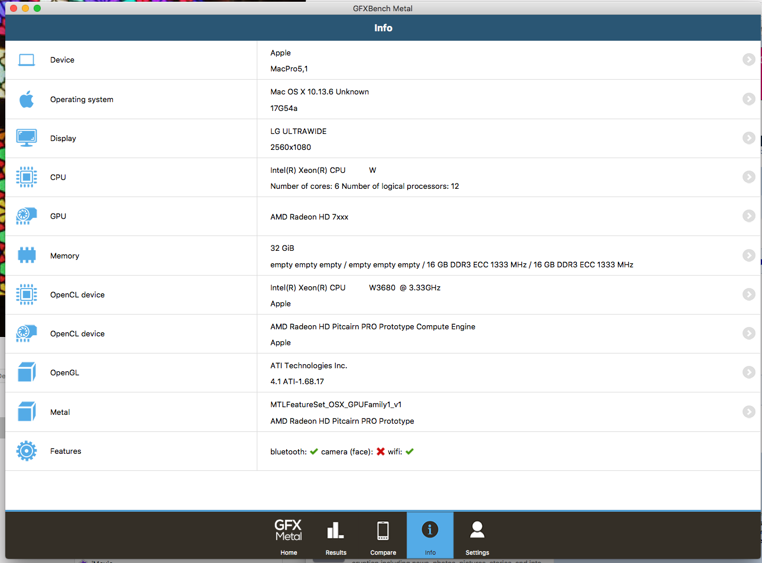This screenshot has height=563, width=762.
Task: Expand OpenGL details arrow
Action: click(x=749, y=372)
